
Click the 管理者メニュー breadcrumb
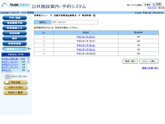[41, 15]
